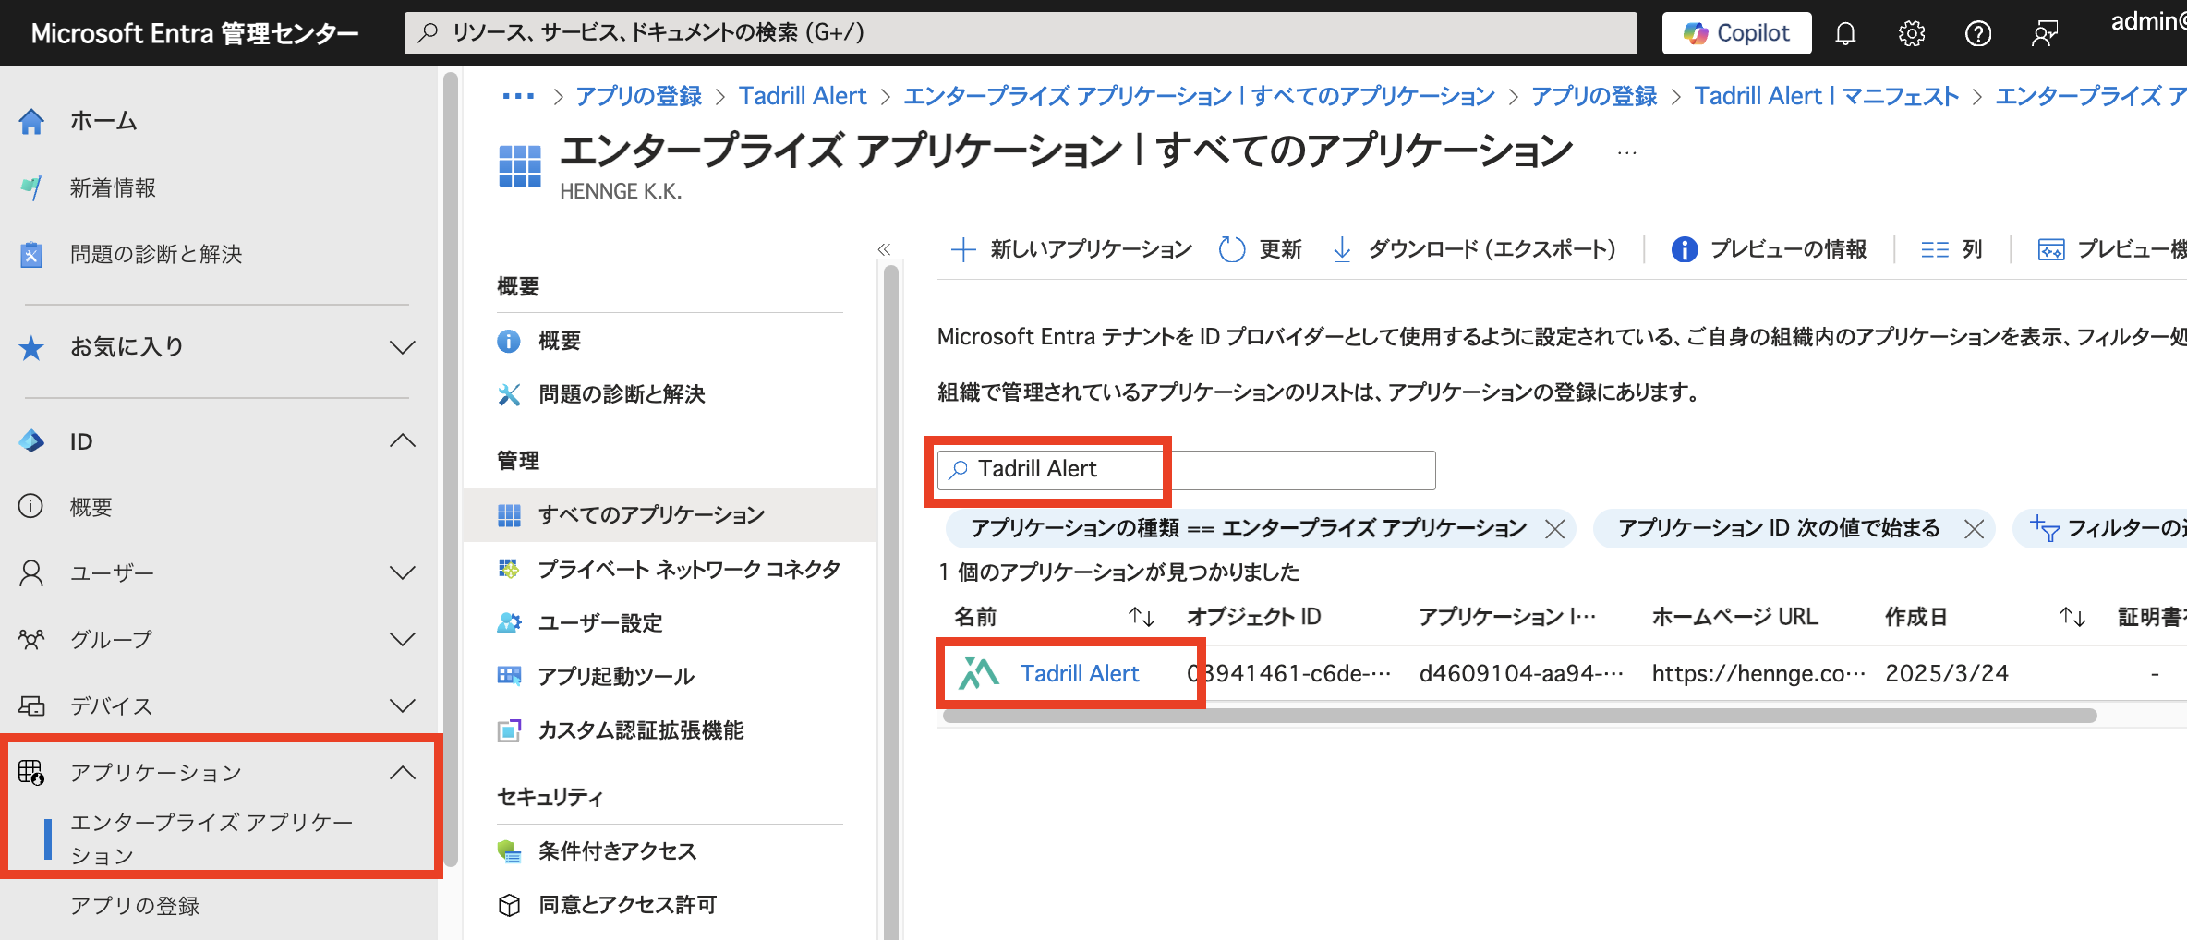
Task: Click Tadrill Alert app logo icon
Action: [x=979, y=673]
